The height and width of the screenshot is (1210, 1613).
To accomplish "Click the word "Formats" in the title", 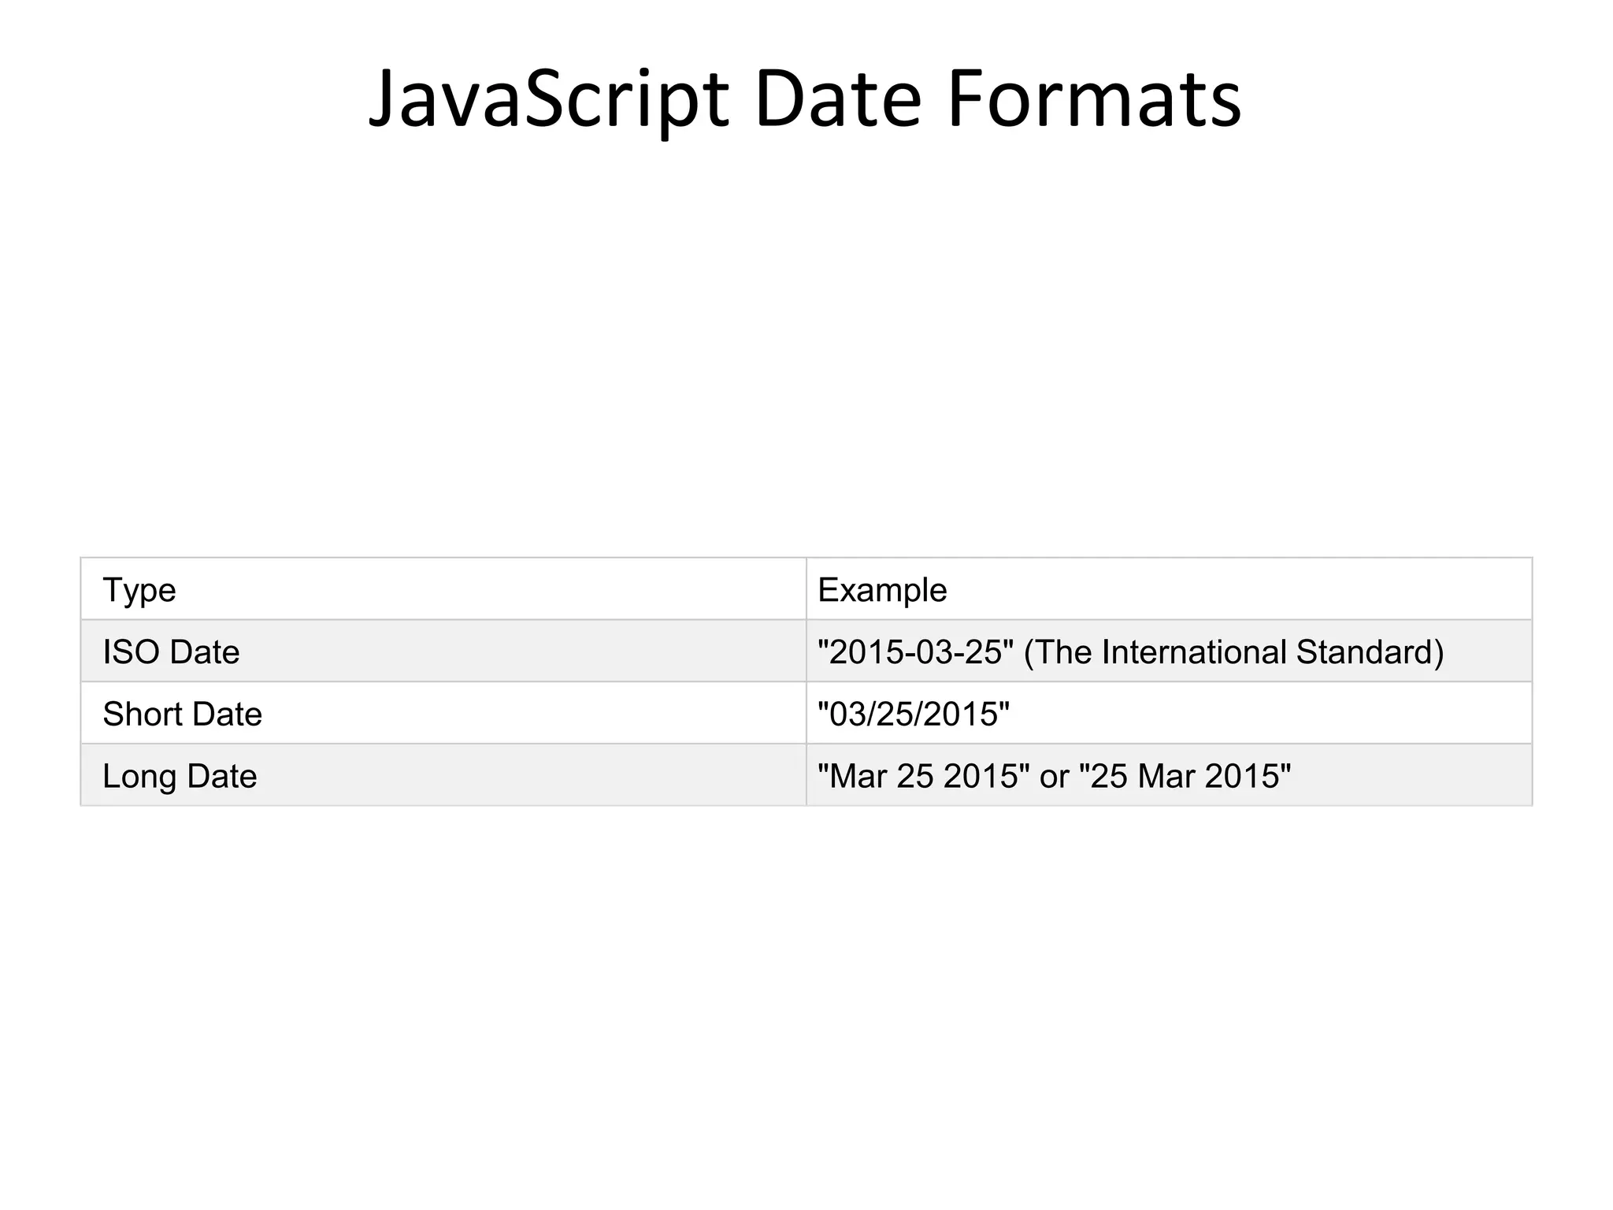I will pyautogui.click(x=1094, y=99).
